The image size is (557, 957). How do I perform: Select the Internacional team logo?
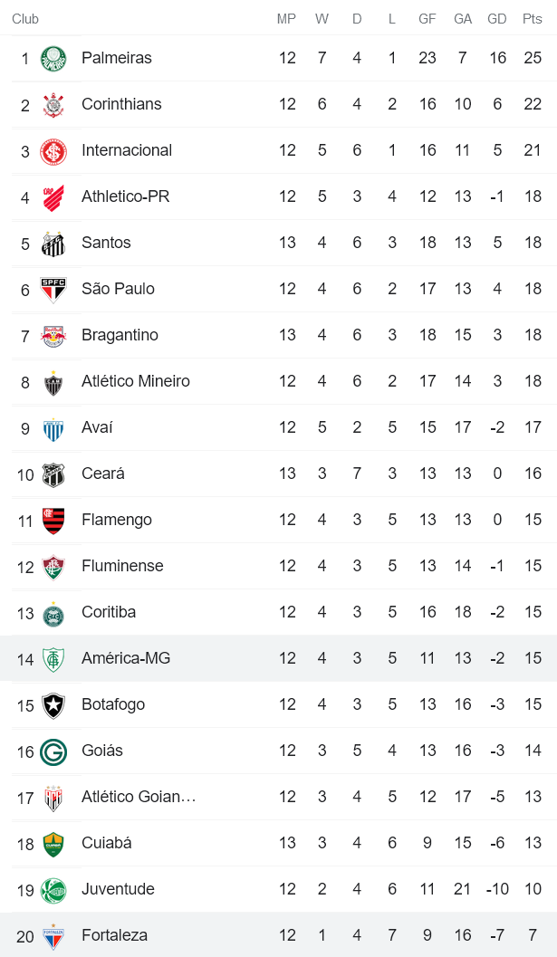tap(53, 151)
